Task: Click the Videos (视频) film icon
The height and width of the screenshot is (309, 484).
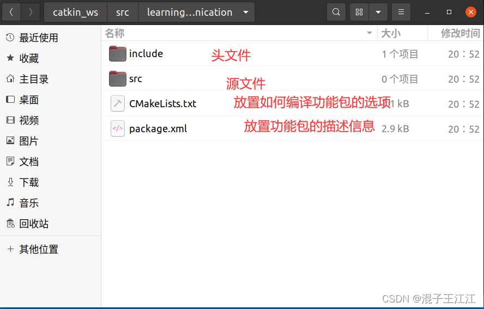Action: pos(10,120)
